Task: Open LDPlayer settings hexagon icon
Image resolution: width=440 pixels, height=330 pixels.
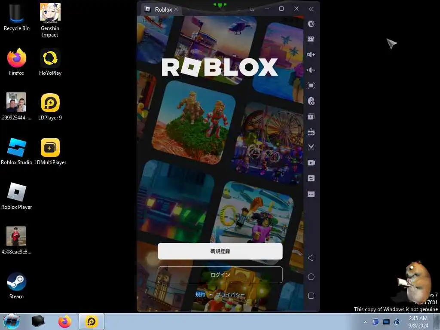Action: (x=311, y=24)
